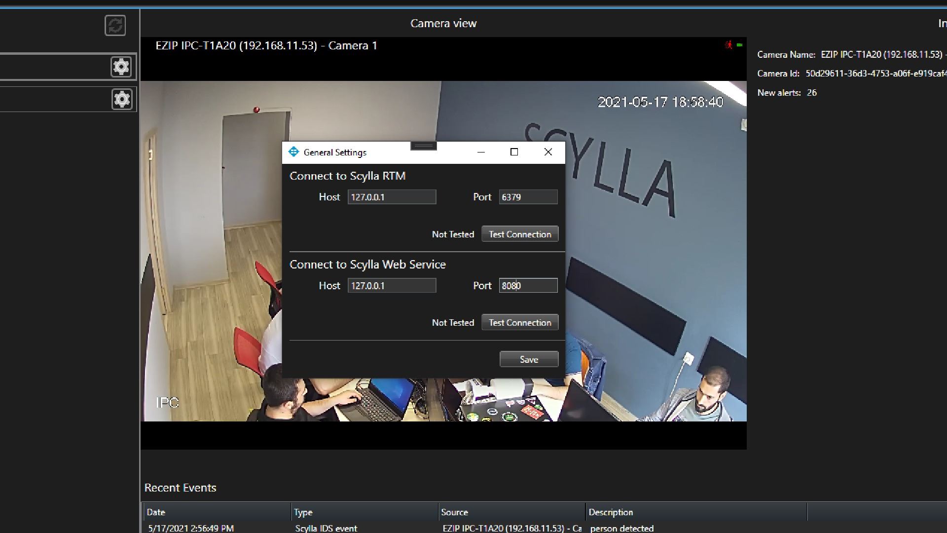
Task: Test Connection for Scylla RTM
Action: tap(520, 234)
